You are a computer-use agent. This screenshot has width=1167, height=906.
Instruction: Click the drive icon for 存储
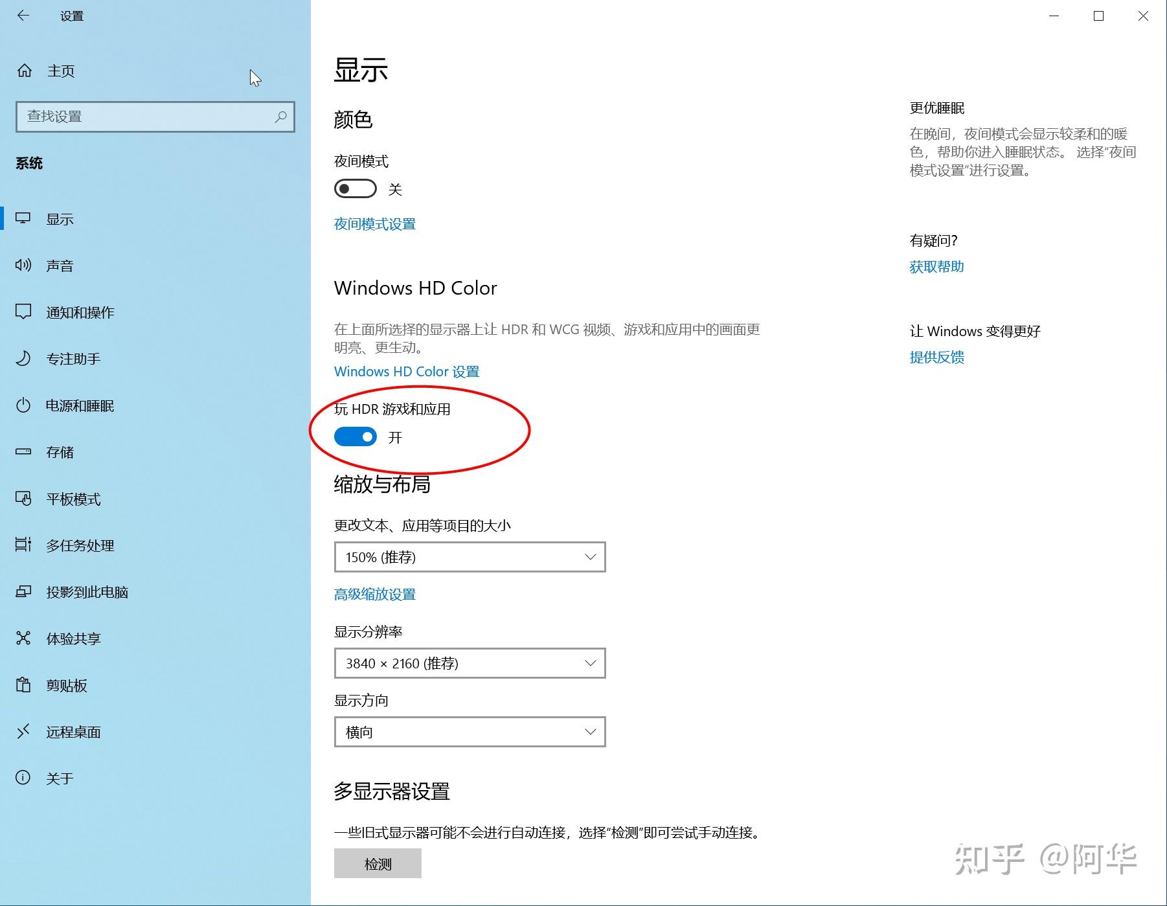23,452
